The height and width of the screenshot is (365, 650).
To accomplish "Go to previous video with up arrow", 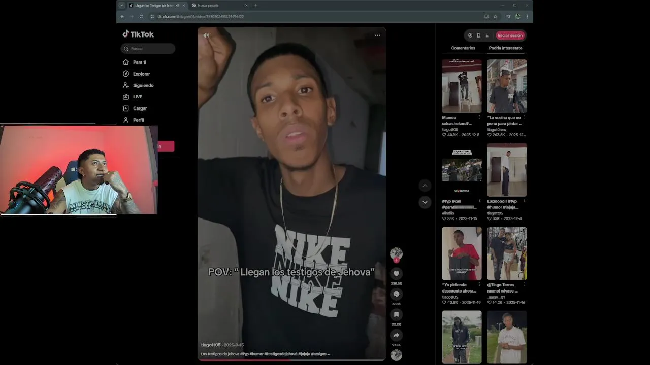I will [425, 186].
